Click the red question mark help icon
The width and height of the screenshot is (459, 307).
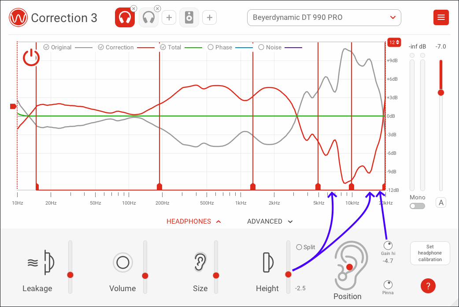click(428, 286)
